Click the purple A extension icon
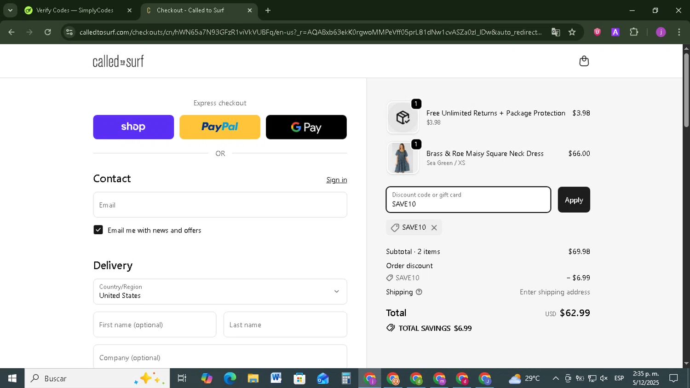This screenshot has height=388, width=690. coord(615,32)
